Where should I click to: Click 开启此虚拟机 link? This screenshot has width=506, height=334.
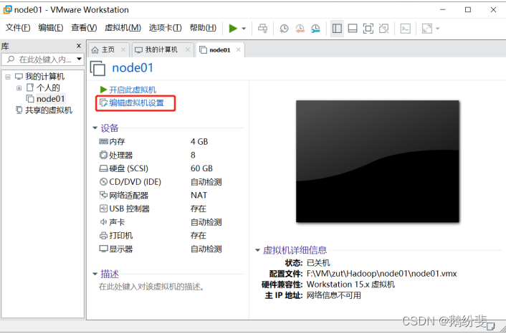[x=133, y=90]
